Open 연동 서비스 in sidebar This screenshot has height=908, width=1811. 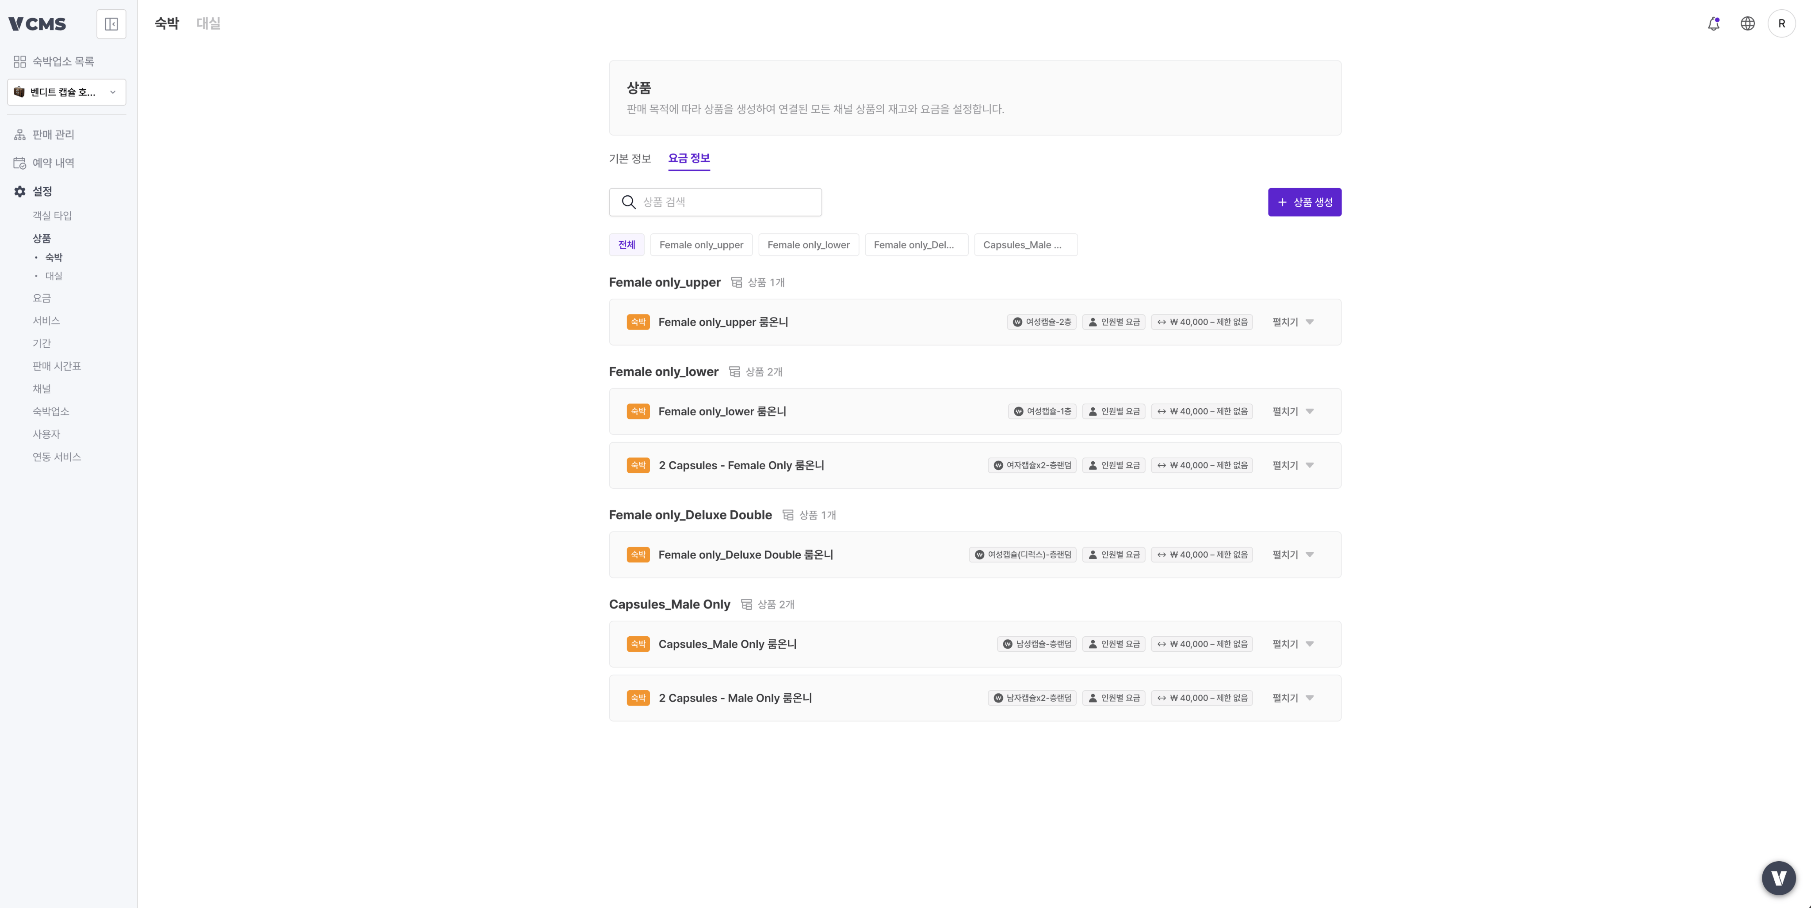click(x=57, y=457)
